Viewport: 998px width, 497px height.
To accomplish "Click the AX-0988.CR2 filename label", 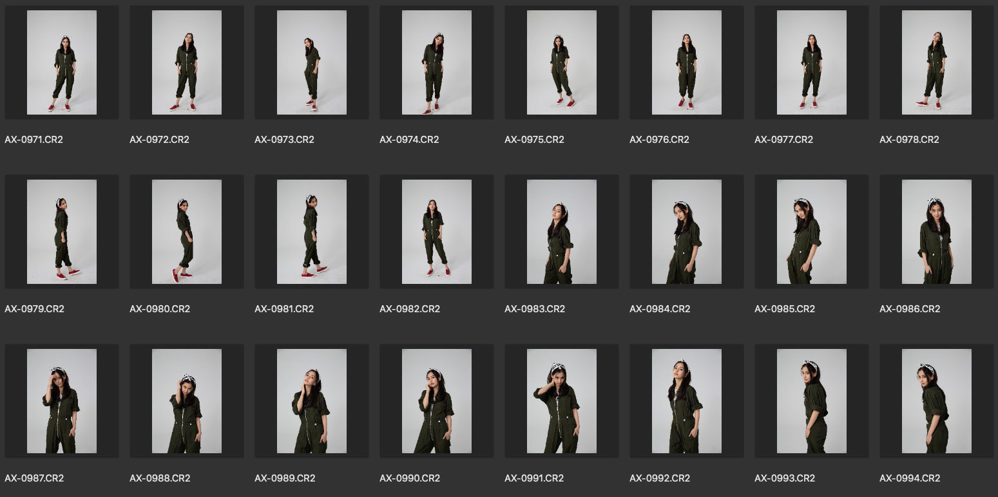I will click(160, 478).
